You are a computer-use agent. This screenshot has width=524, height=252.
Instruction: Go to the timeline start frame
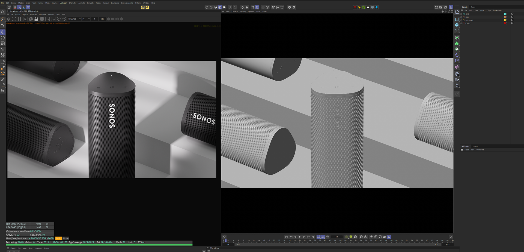pos(286,237)
